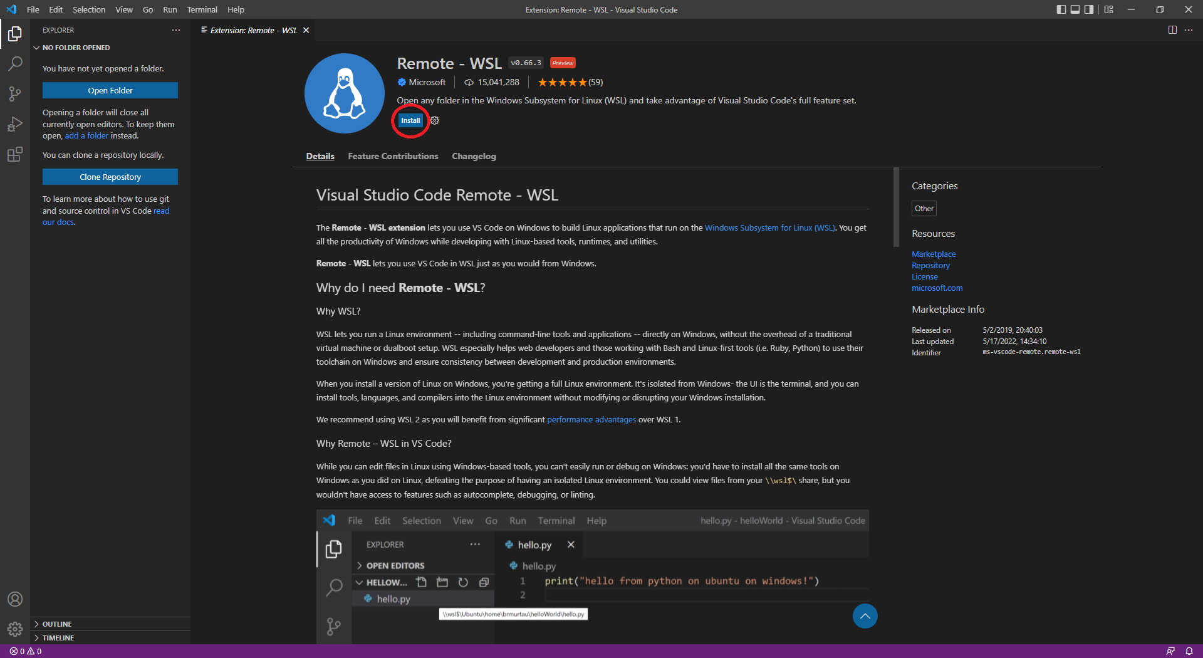Click the scroll-to-top round arrow button
The height and width of the screenshot is (658, 1203).
click(x=865, y=616)
